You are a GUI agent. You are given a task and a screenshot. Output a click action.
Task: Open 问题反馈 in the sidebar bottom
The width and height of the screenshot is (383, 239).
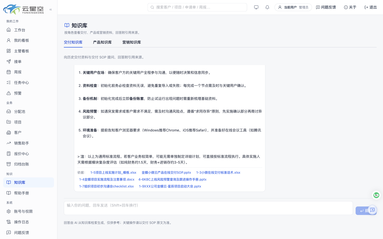[x=28, y=233]
